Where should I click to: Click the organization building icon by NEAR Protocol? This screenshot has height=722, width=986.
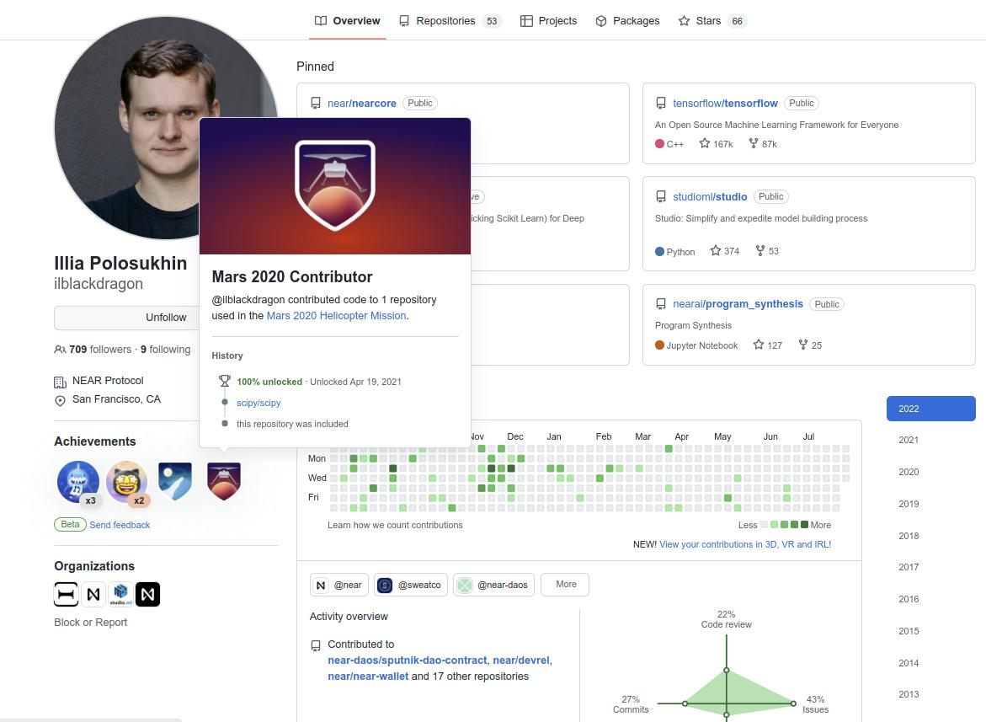pyautogui.click(x=60, y=382)
